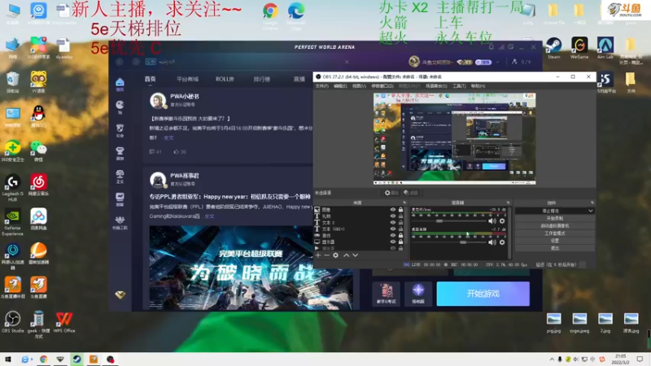
Task: Click the 开始游戏 button
Action: pyautogui.click(x=483, y=294)
